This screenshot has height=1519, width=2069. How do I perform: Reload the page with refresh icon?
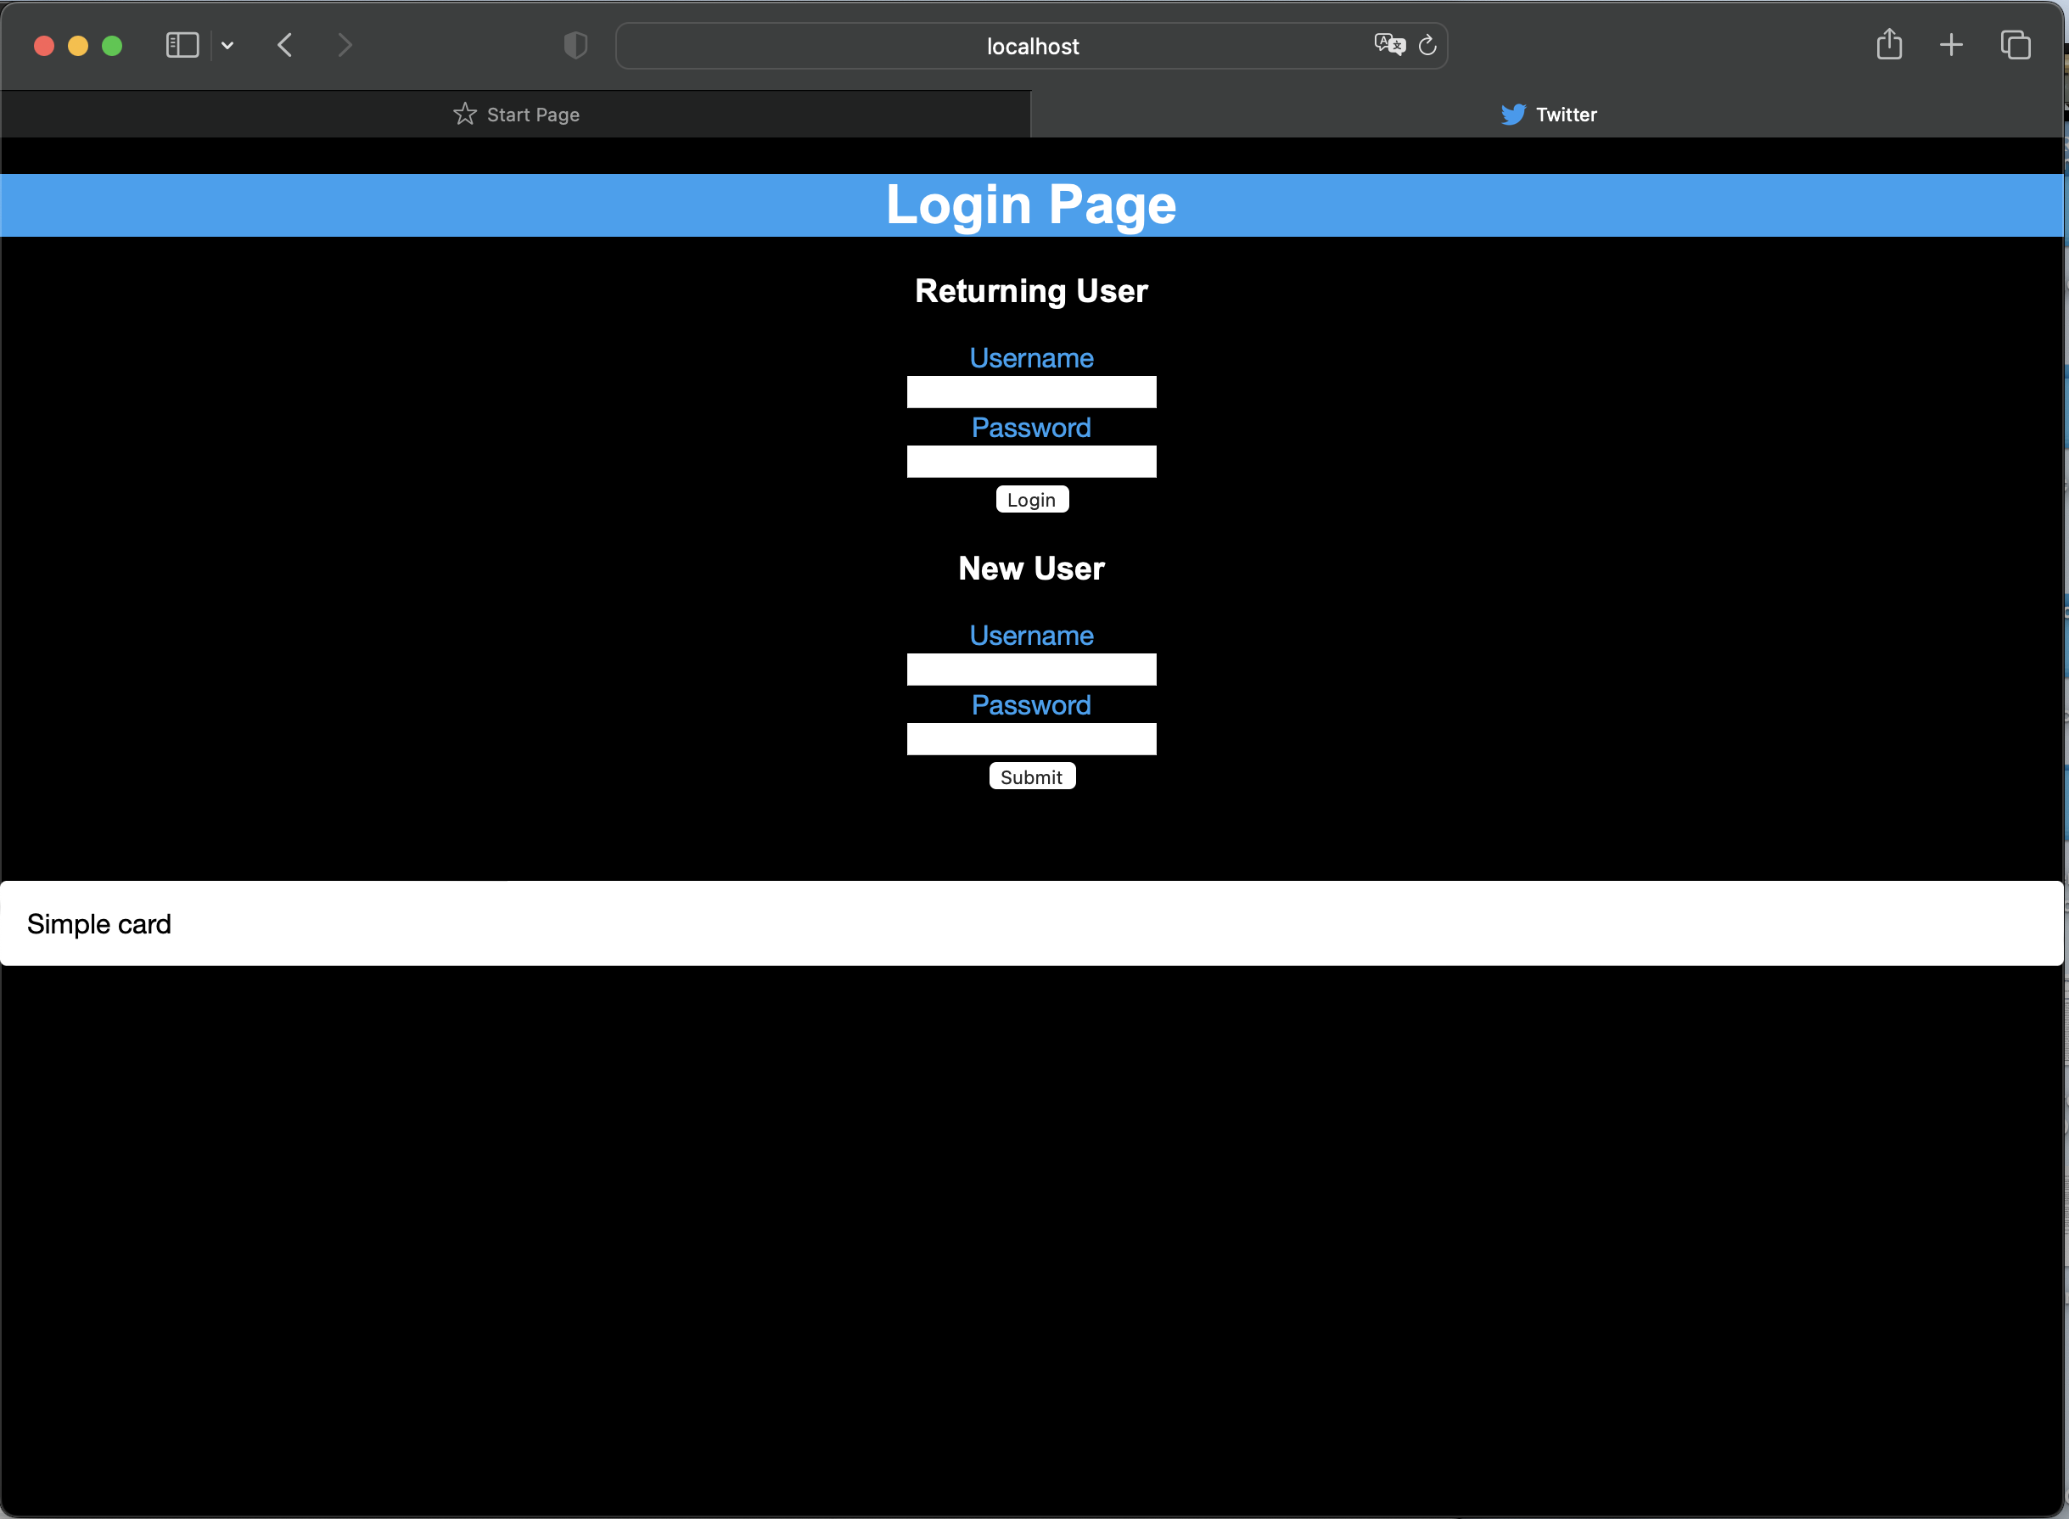click(x=1427, y=45)
